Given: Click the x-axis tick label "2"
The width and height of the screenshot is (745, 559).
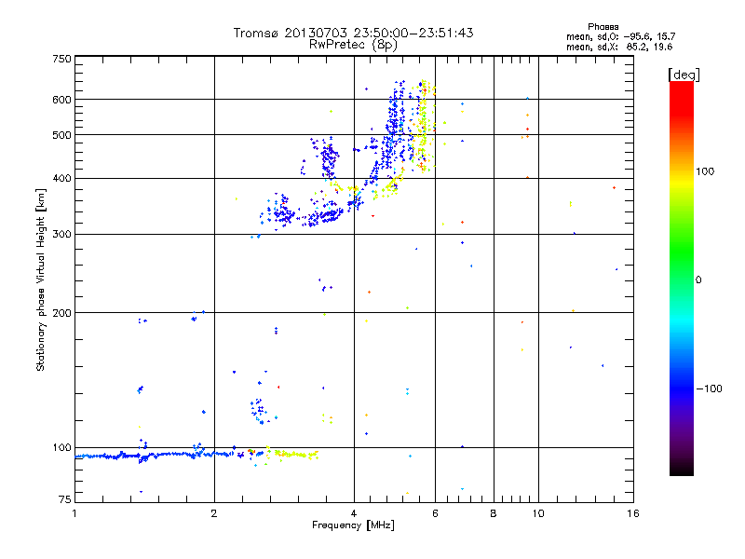Looking at the screenshot, I should (x=214, y=513).
